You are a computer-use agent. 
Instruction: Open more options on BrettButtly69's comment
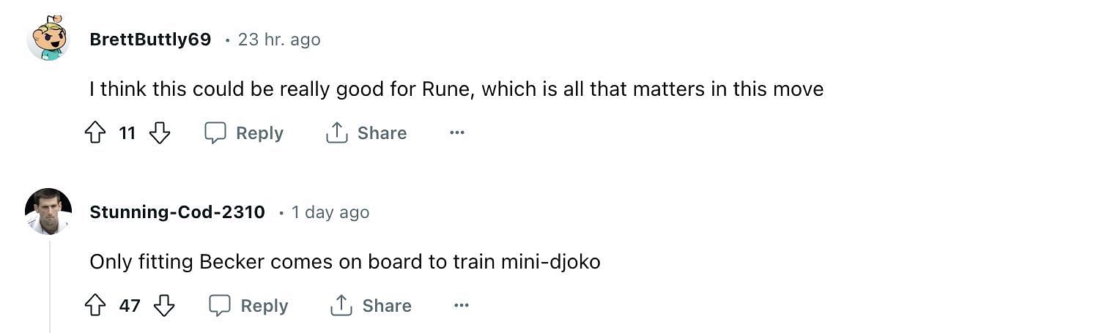[457, 133]
